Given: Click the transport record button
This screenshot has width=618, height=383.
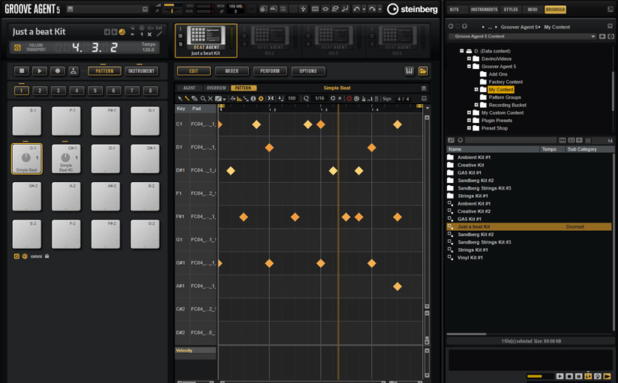Looking at the screenshot, I should click(x=58, y=71).
